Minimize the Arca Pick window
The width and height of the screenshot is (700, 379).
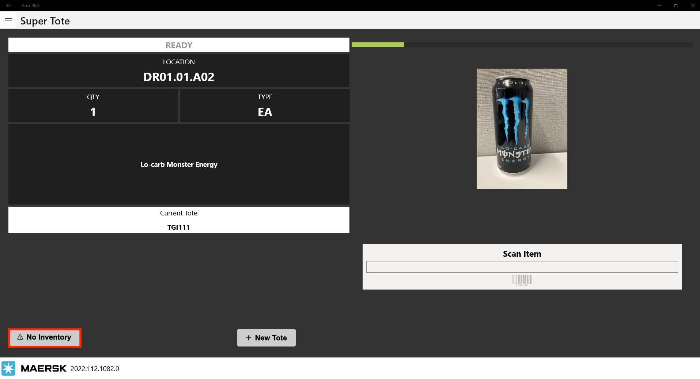[659, 5]
